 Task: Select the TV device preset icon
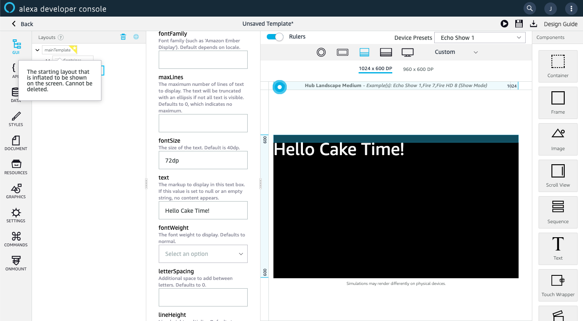(407, 52)
